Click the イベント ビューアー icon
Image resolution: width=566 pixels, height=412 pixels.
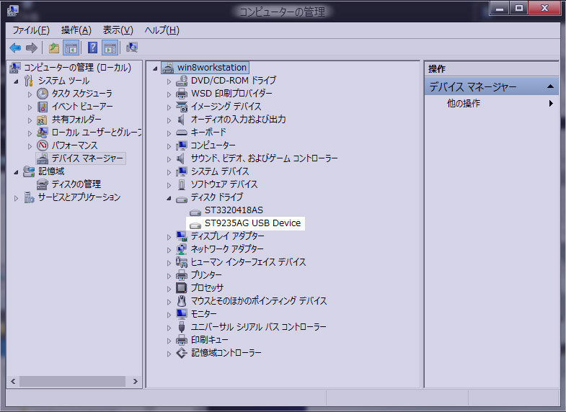43,107
